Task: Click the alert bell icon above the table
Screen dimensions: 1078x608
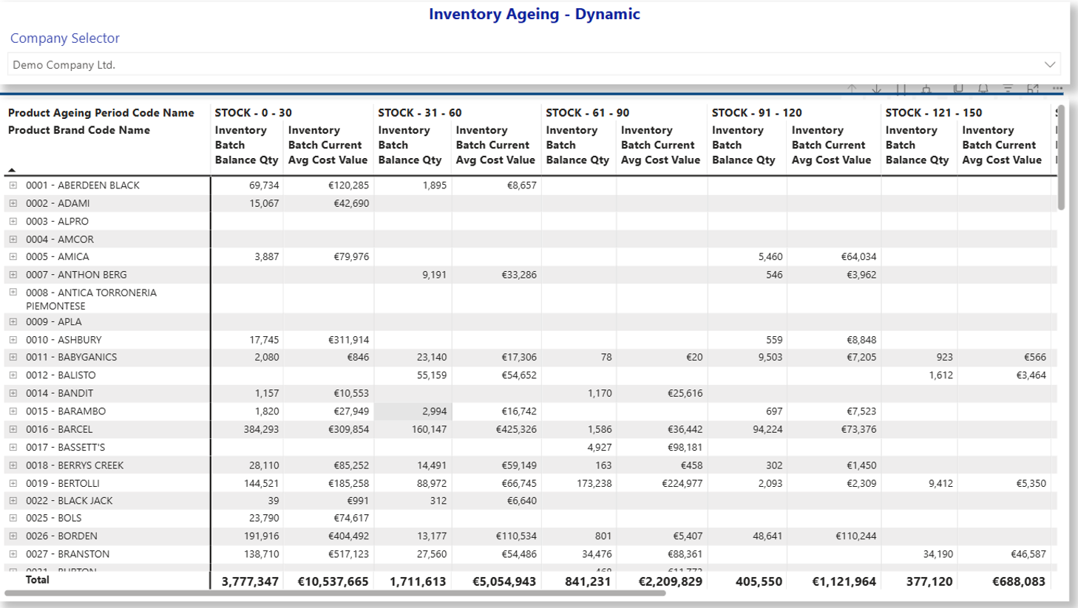Action: point(983,89)
